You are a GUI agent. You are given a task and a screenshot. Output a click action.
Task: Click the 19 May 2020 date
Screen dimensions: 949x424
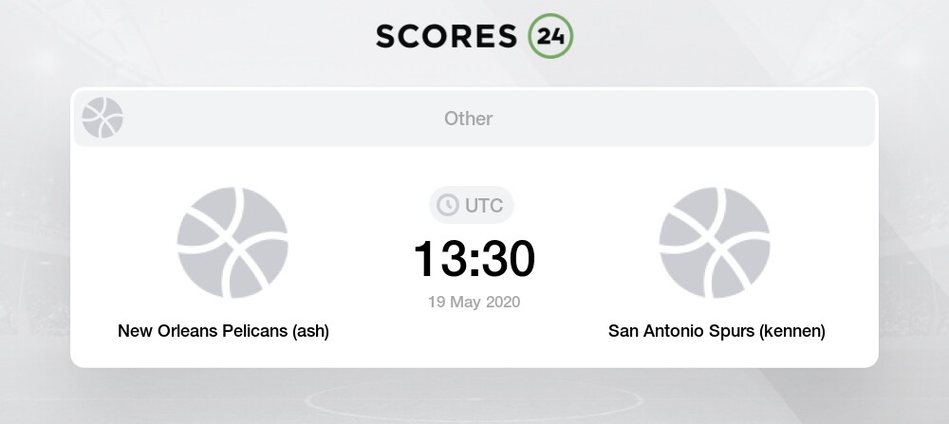474,302
